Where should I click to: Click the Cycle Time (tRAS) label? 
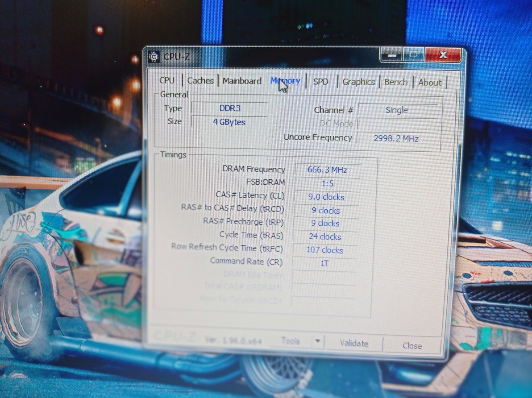(x=251, y=235)
